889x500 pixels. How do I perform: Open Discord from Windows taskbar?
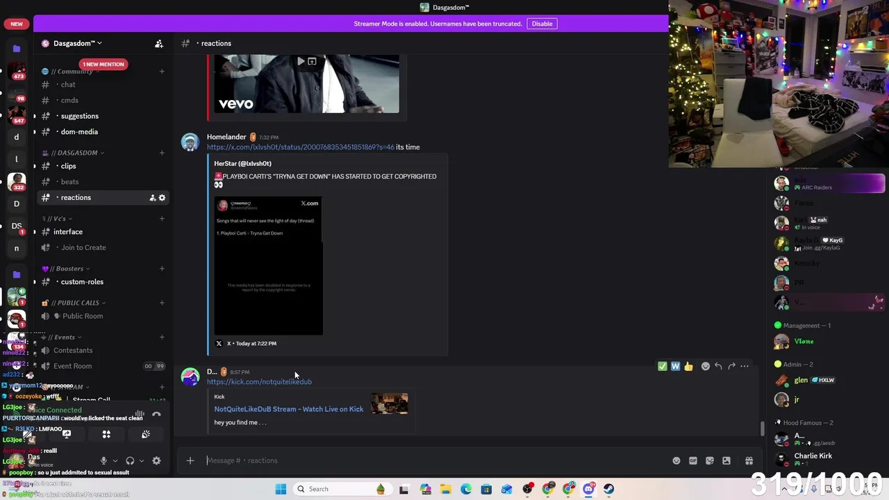click(x=589, y=489)
